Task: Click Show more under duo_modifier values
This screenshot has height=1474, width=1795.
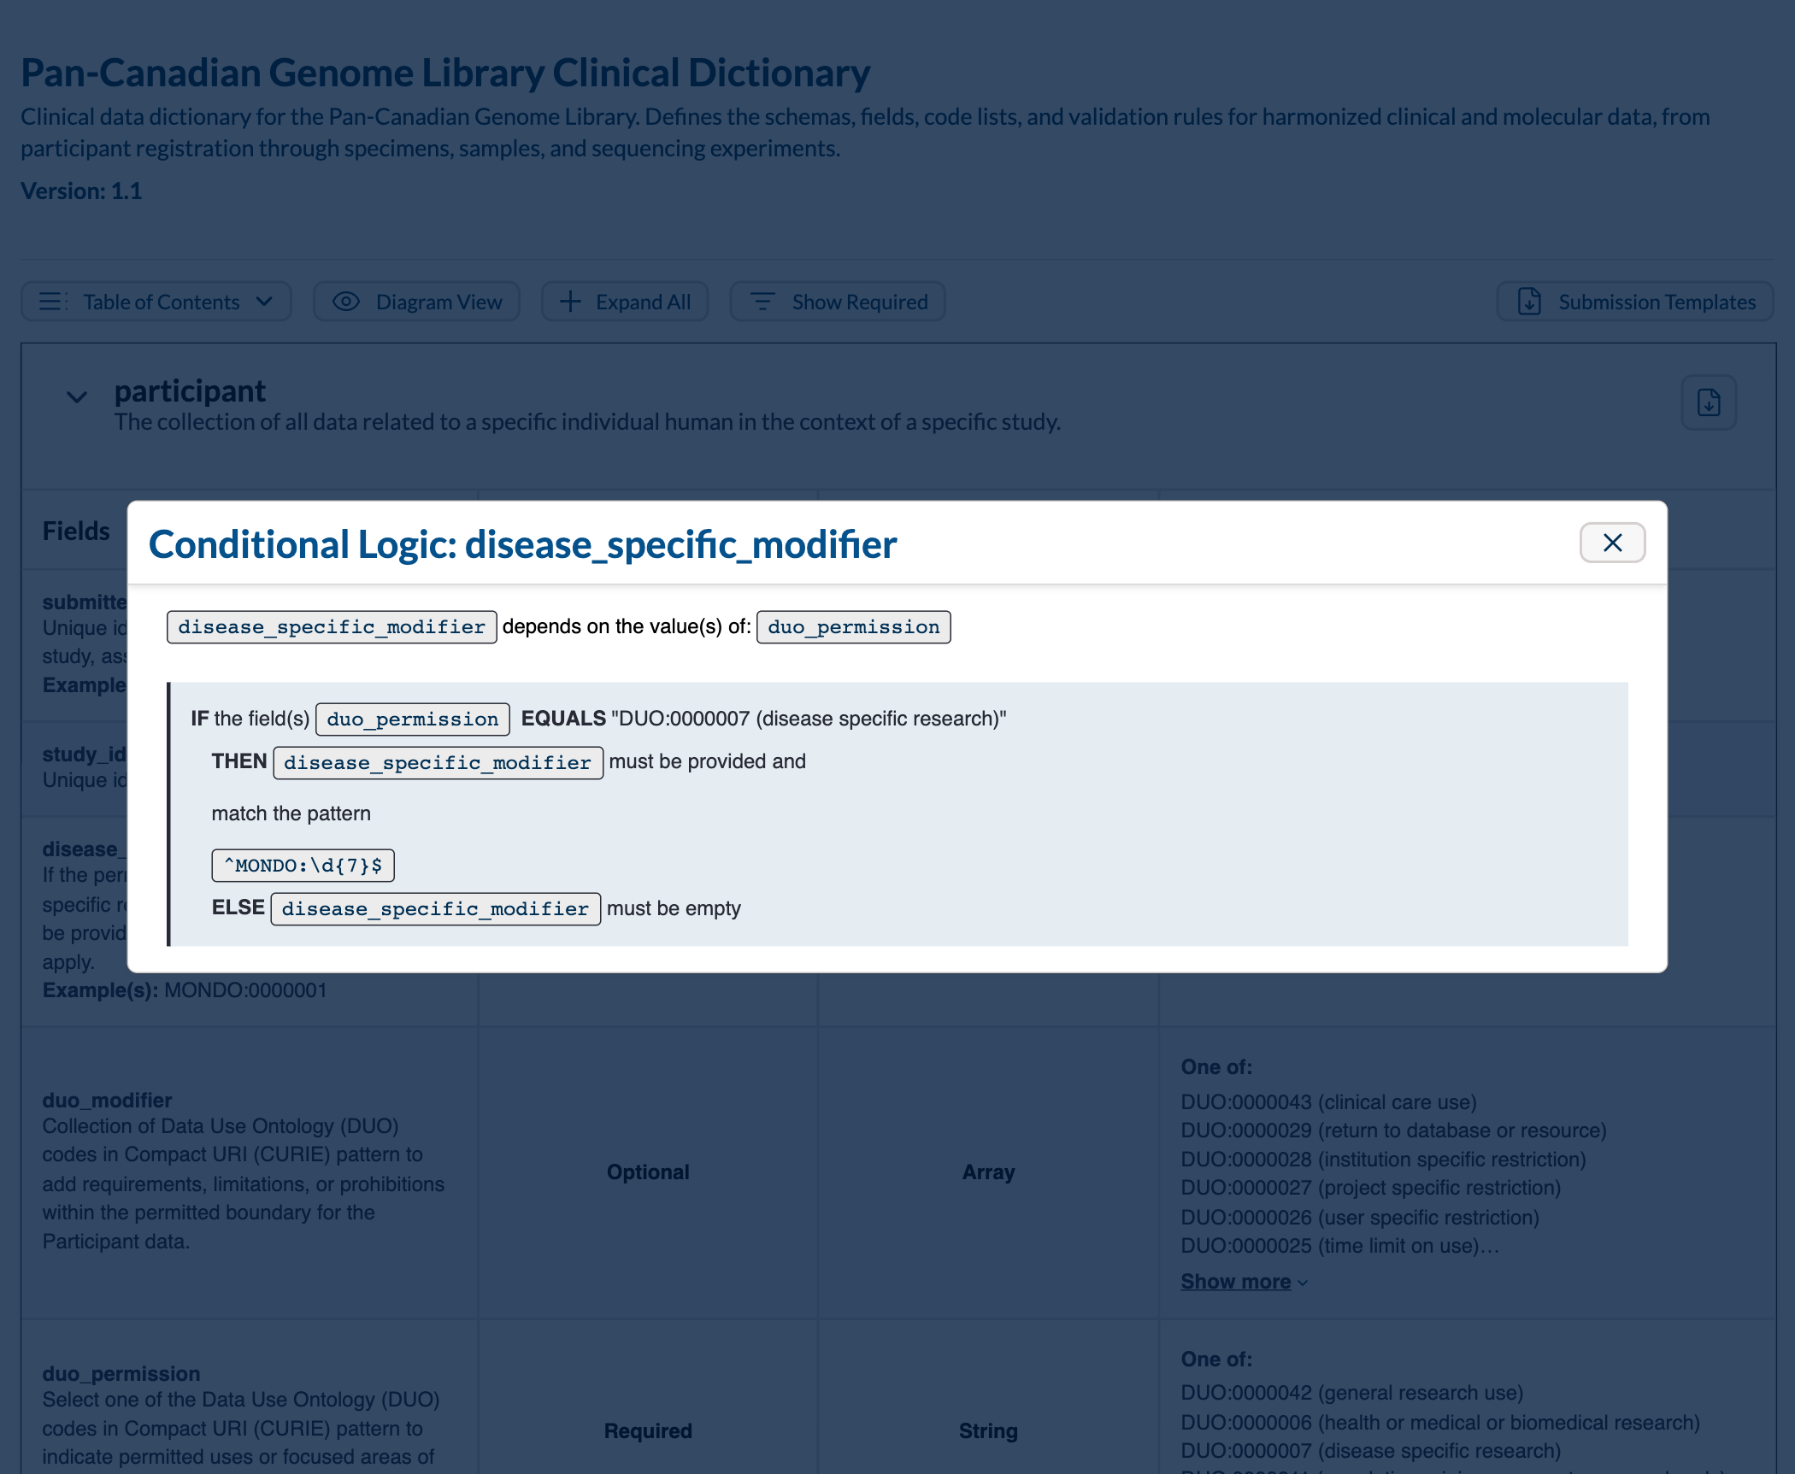Action: (1236, 1282)
